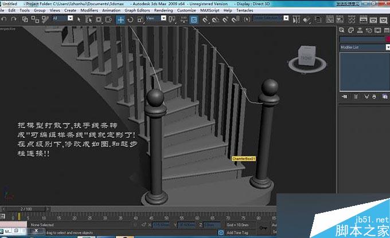The image size is (390, 238).
Task: Toggle the 3D Snaps magnet button
Action: point(205,19)
